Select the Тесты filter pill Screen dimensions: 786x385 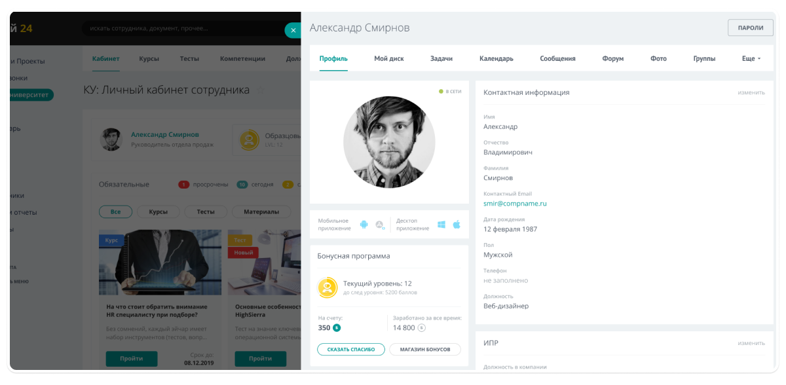[206, 211]
